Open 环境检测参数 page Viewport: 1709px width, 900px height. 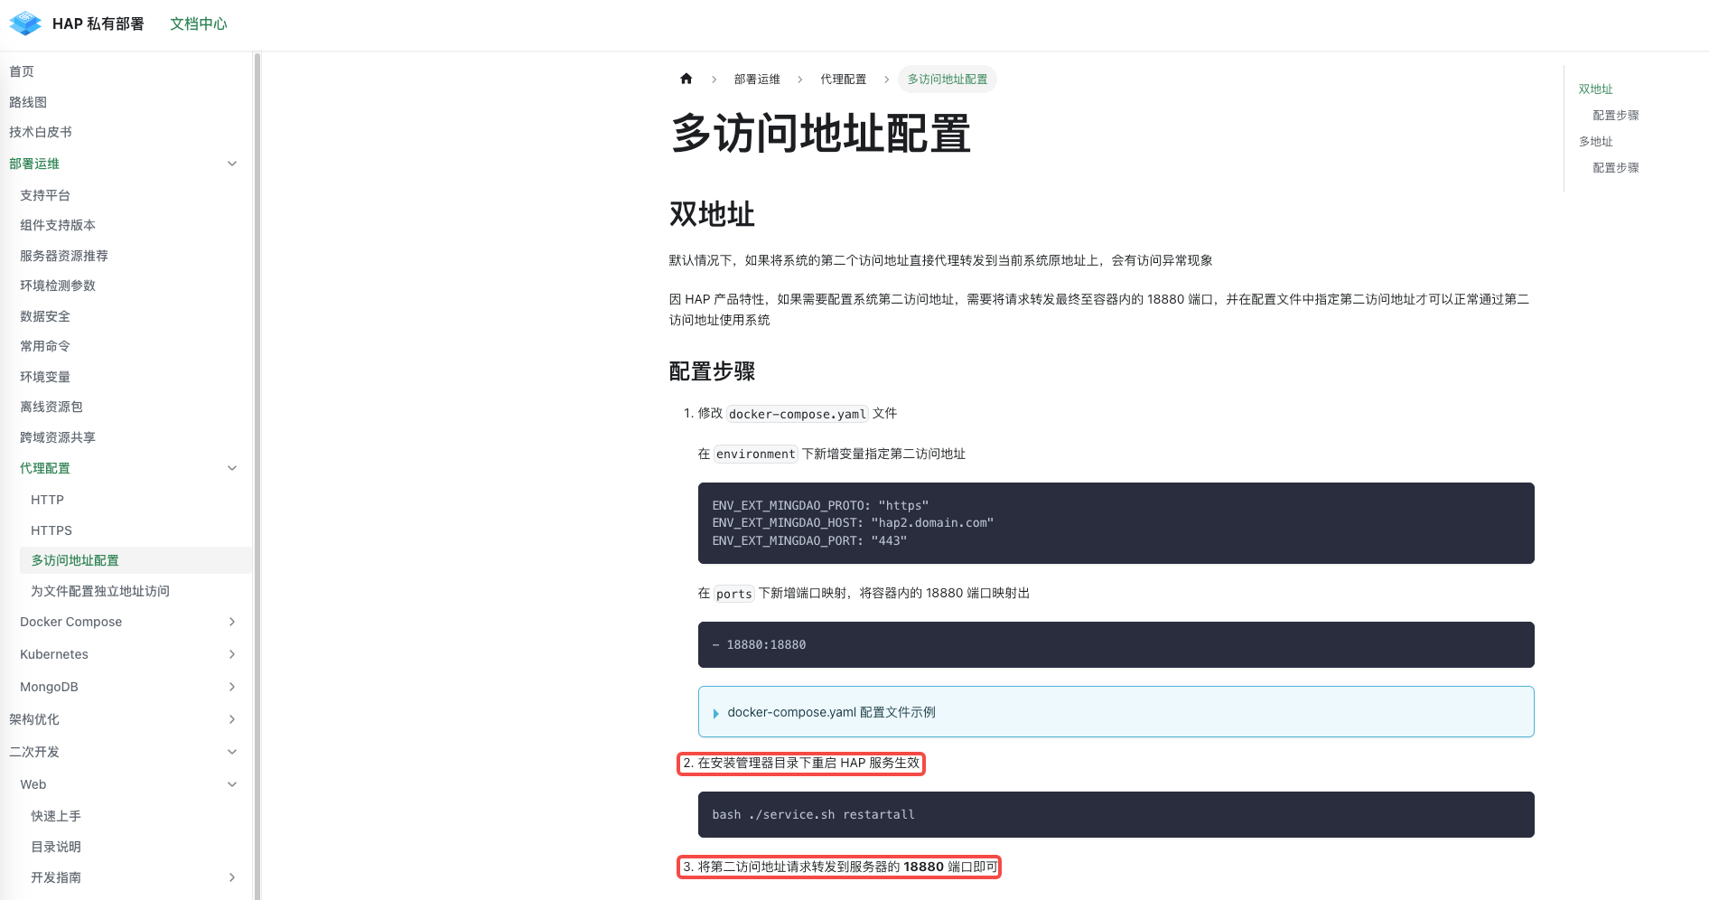tap(58, 286)
